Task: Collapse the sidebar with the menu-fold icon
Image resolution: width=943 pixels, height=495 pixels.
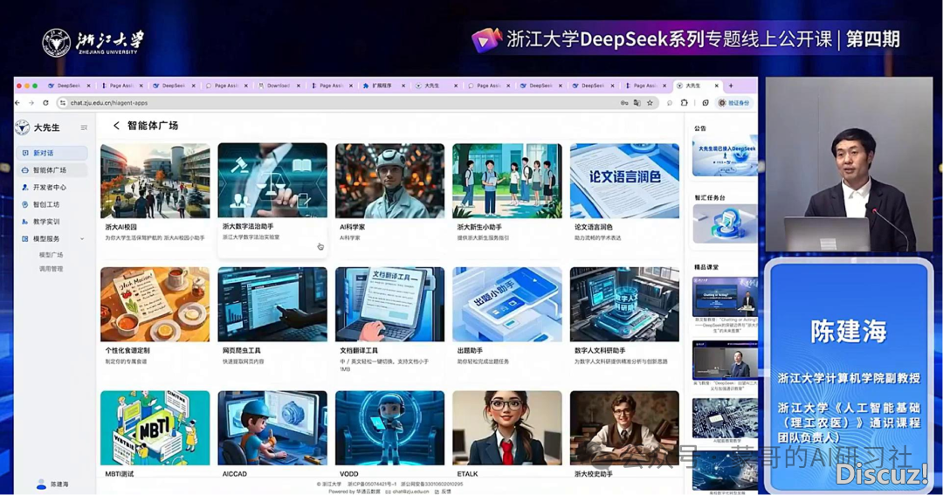Action: [x=84, y=127]
